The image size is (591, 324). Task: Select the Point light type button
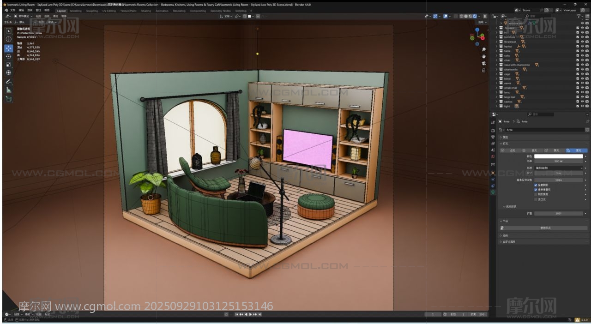pos(511,150)
